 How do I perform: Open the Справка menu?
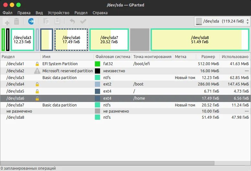pyautogui.click(x=100, y=13)
